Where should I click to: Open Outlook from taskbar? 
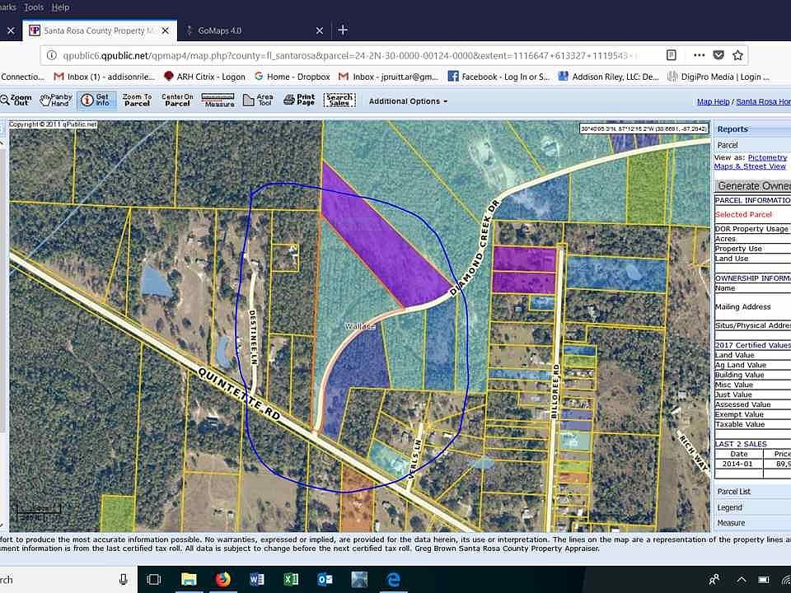point(325,580)
